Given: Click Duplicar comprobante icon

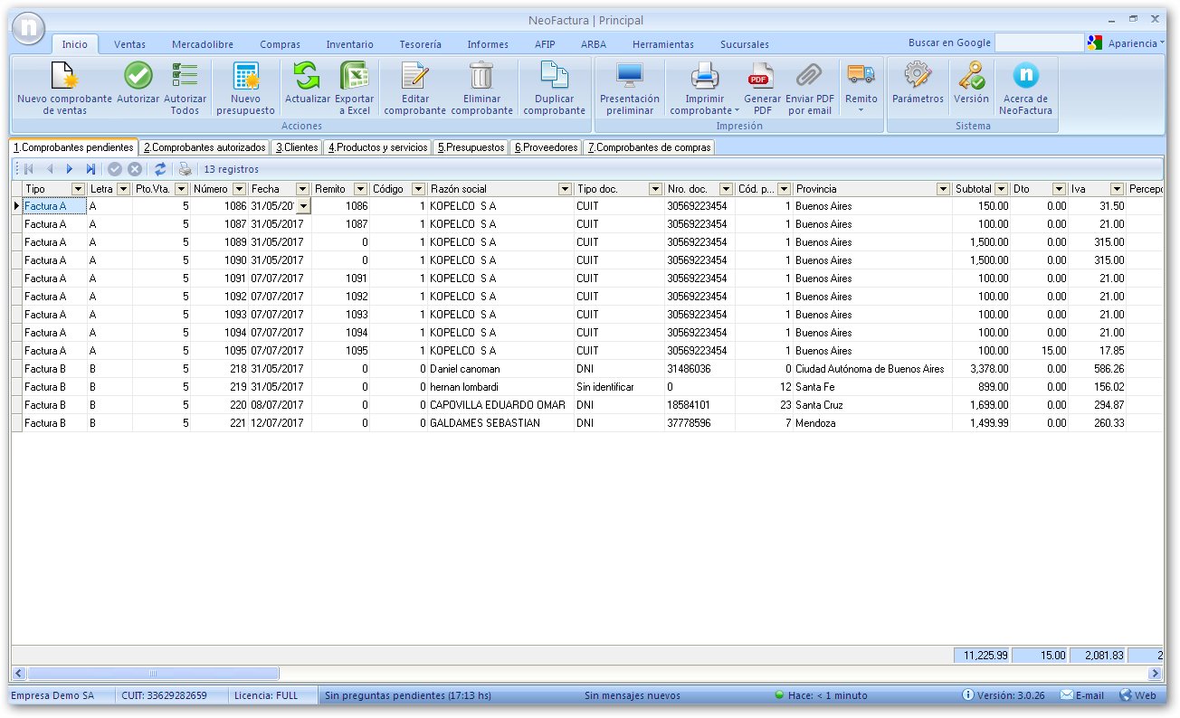Looking at the screenshot, I should click(554, 76).
